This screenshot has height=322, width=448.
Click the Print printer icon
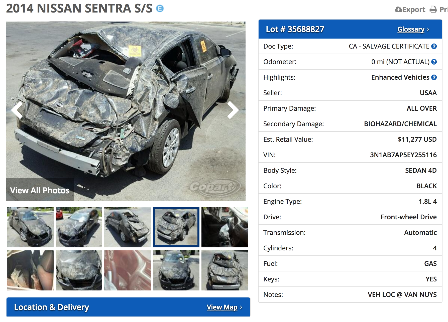[433, 10]
